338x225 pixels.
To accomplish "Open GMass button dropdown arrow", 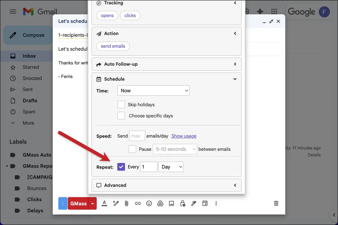I will click(93, 203).
